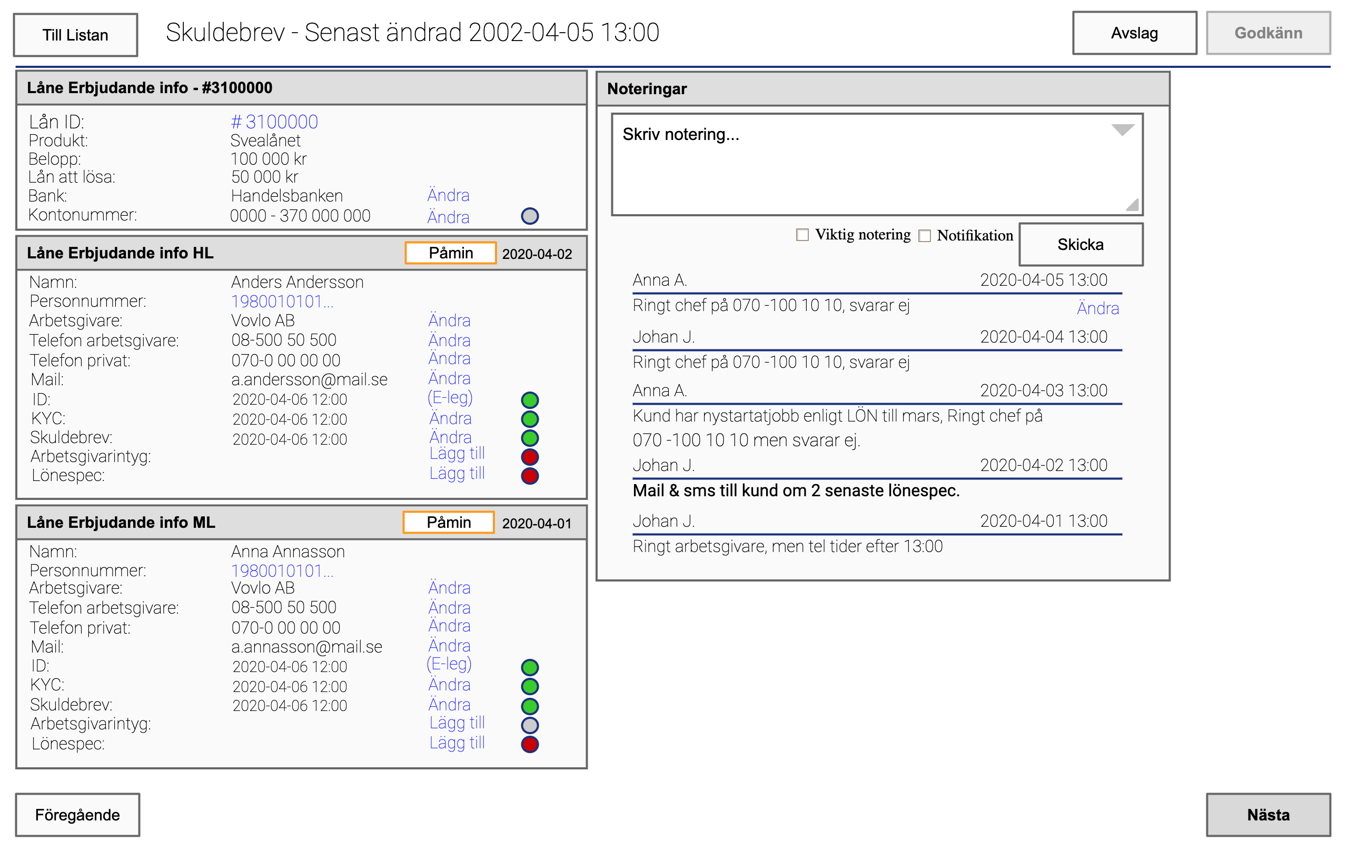Go back with Till Listan button
This screenshot has height=842, width=1348.
[x=76, y=35]
